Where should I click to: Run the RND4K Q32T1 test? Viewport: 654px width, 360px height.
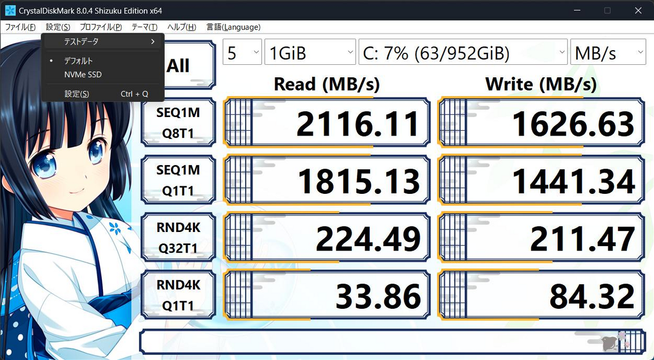coord(178,238)
